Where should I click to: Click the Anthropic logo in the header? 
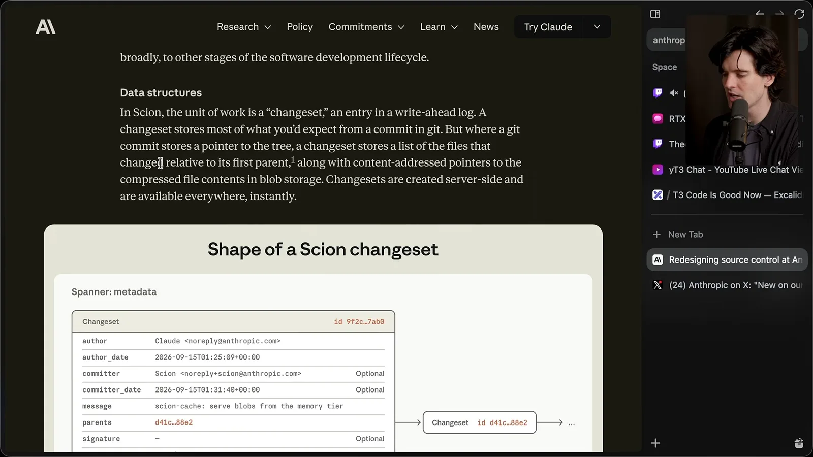tap(45, 27)
